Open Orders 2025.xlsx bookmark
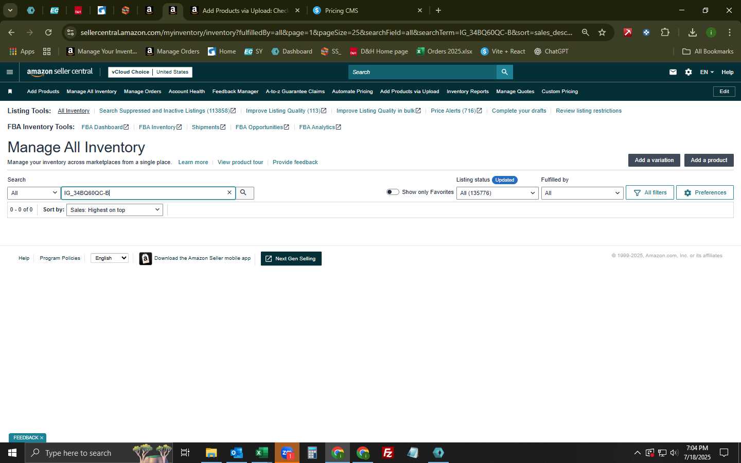The height and width of the screenshot is (463, 741). 445,51
